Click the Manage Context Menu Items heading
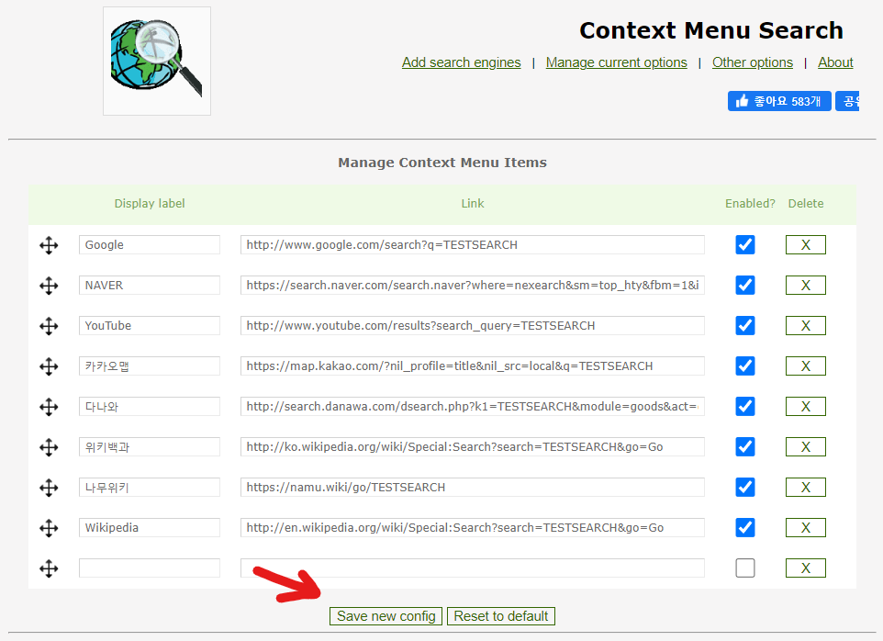The height and width of the screenshot is (641, 883). (x=442, y=163)
